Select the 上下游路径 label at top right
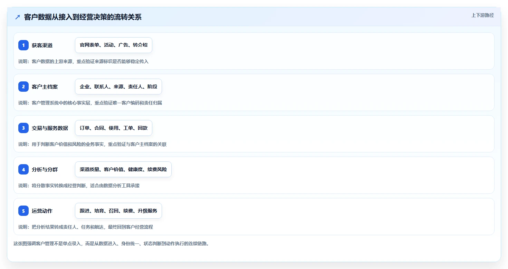The width and height of the screenshot is (508, 269). 482,15
